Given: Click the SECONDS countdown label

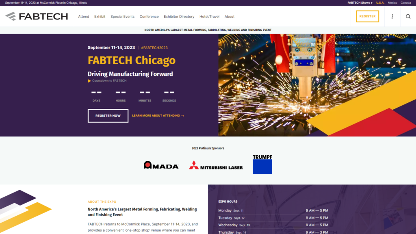Looking at the screenshot, I should pos(169,101).
